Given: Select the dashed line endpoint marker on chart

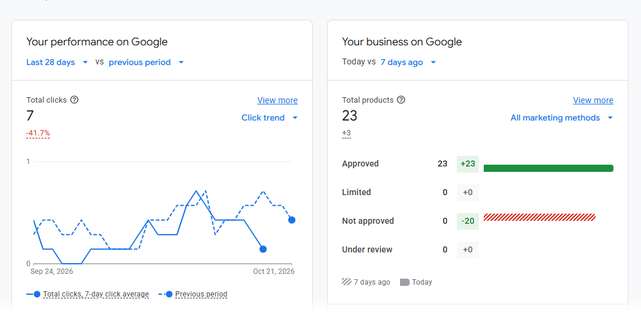Looking at the screenshot, I should [291, 220].
